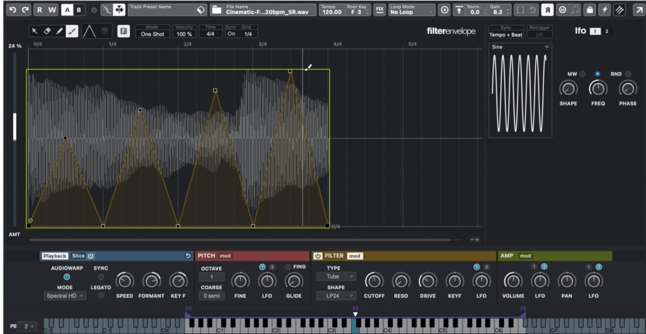Click the music note icon
The height and width of the screenshot is (334, 646).
pos(575,10)
